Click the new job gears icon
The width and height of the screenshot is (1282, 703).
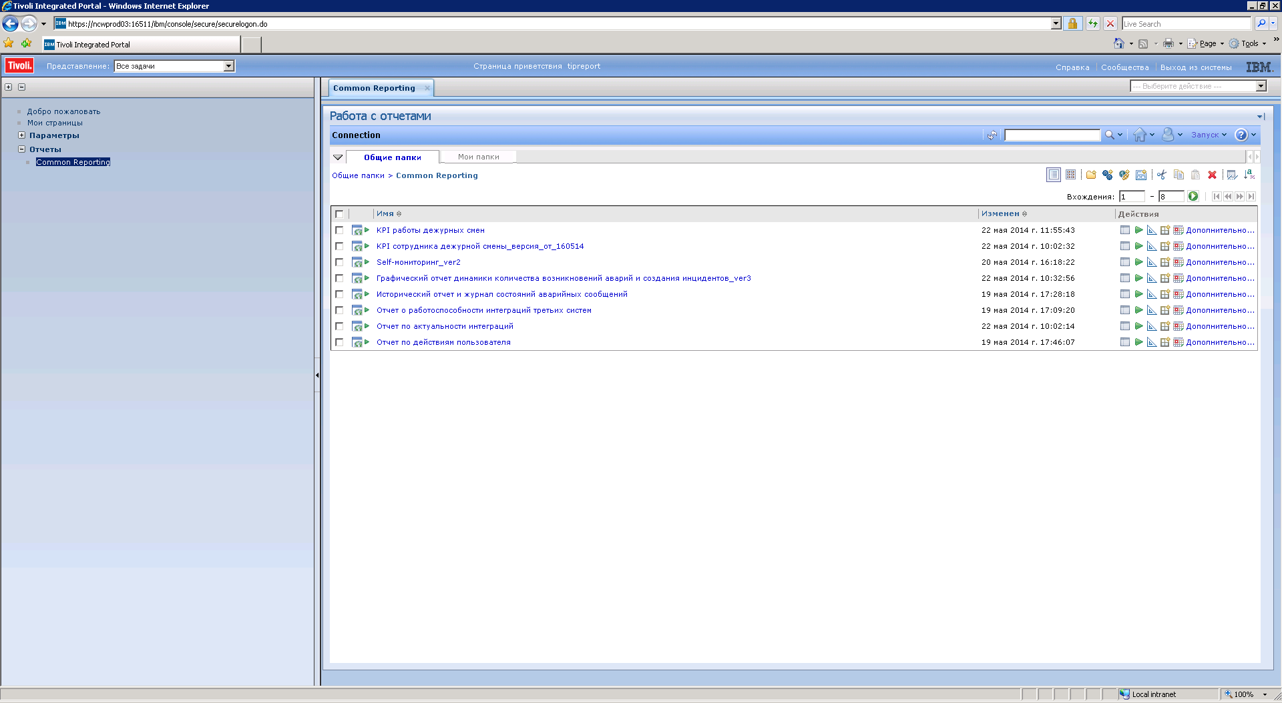pyautogui.click(x=1108, y=175)
